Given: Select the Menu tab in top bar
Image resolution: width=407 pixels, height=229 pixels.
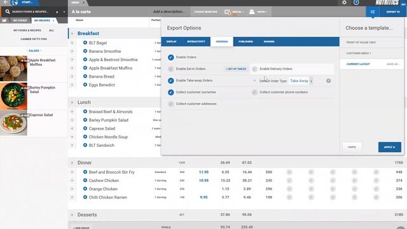Looking at the screenshot, I should [x=75, y=3].
